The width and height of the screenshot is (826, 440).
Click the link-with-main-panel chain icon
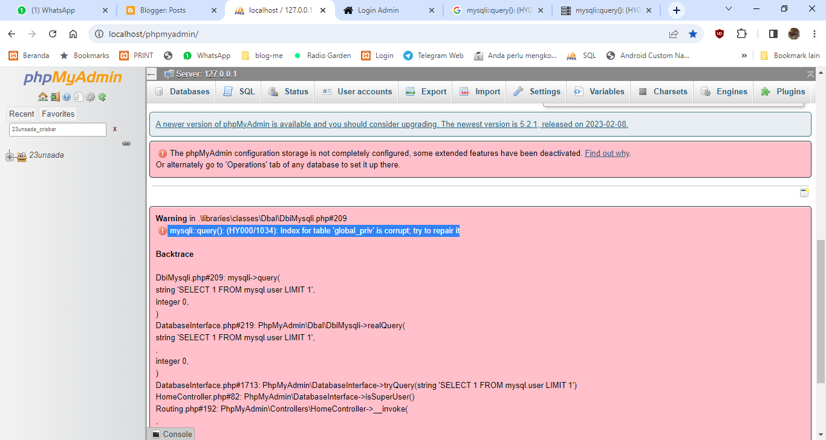pyautogui.click(x=126, y=143)
